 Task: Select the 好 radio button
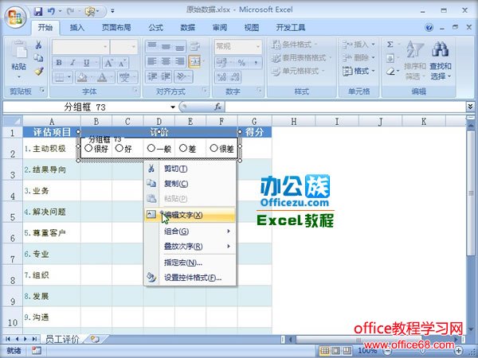tap(119, 148)
